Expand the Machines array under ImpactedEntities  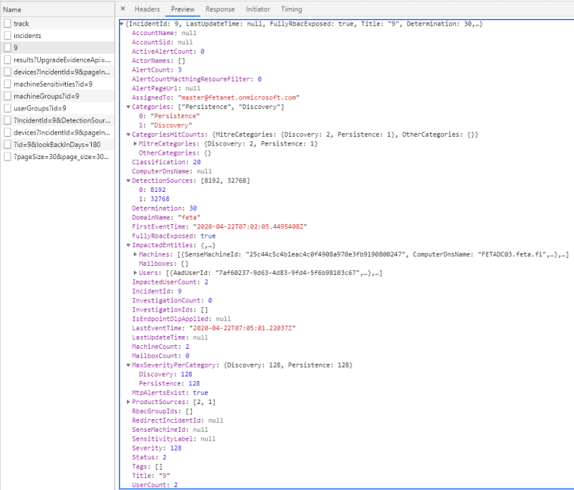pos(135,255)
